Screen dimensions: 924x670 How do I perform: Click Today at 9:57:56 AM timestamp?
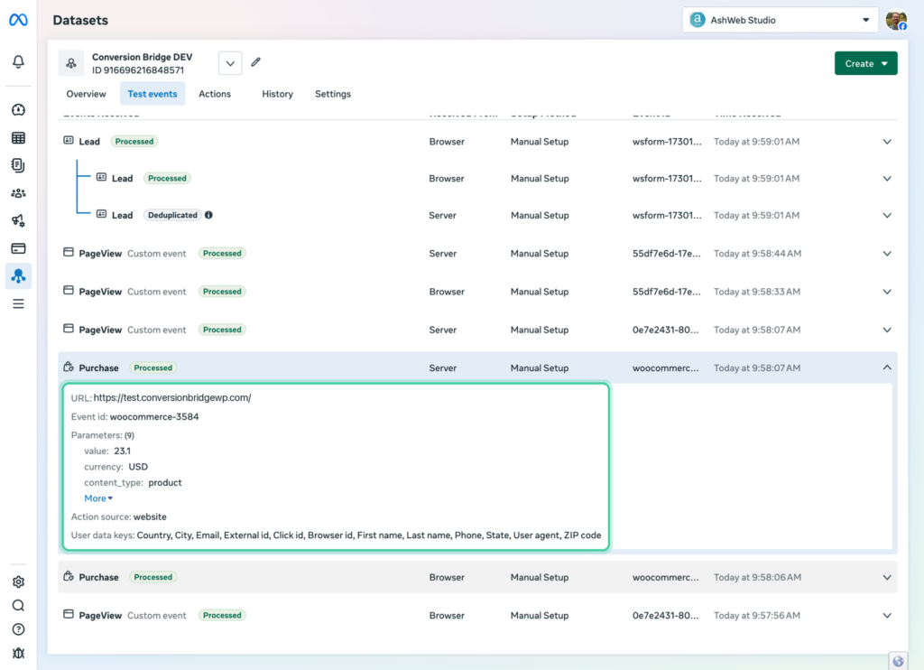click(757, 615)
